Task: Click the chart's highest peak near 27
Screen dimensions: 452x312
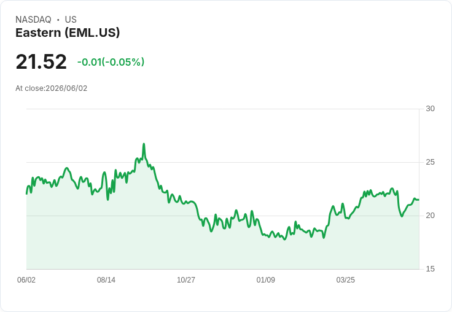Action: [x=144, y=144]
